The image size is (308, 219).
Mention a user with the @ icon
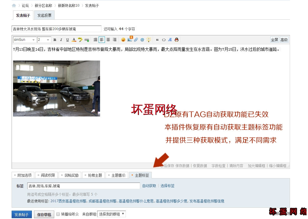[142, 40]
